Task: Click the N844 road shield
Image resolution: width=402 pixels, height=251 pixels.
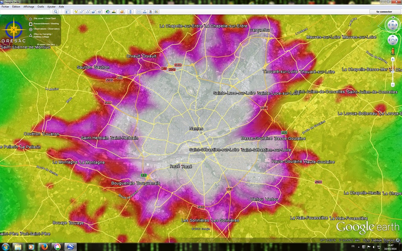Action: (201, 207)
